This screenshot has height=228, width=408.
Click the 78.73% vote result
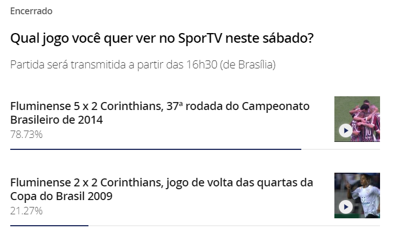coord(26,135)
